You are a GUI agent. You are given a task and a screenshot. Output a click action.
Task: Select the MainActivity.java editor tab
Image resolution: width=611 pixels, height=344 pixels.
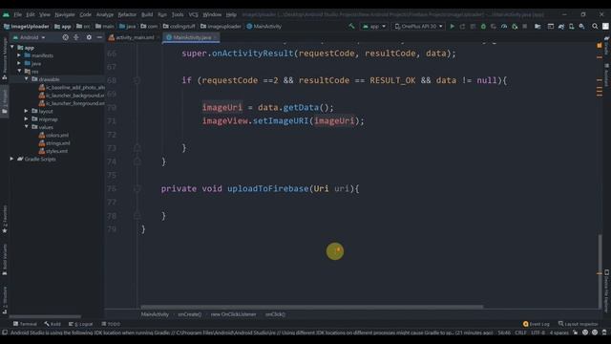pos(191,37)
